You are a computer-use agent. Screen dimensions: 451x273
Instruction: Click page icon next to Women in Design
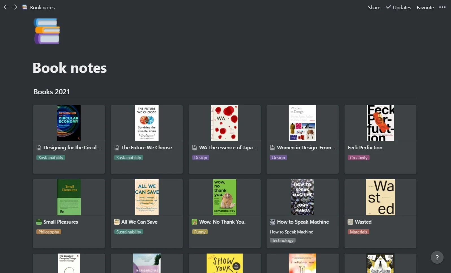tap(272, 148)
